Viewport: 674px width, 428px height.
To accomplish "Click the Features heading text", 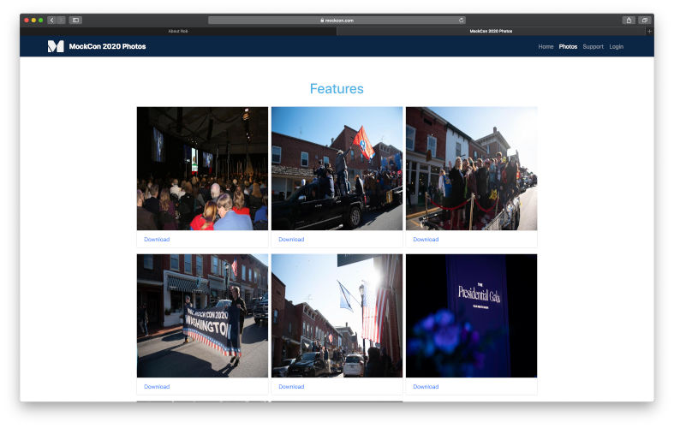I will (x=337, y=88).
